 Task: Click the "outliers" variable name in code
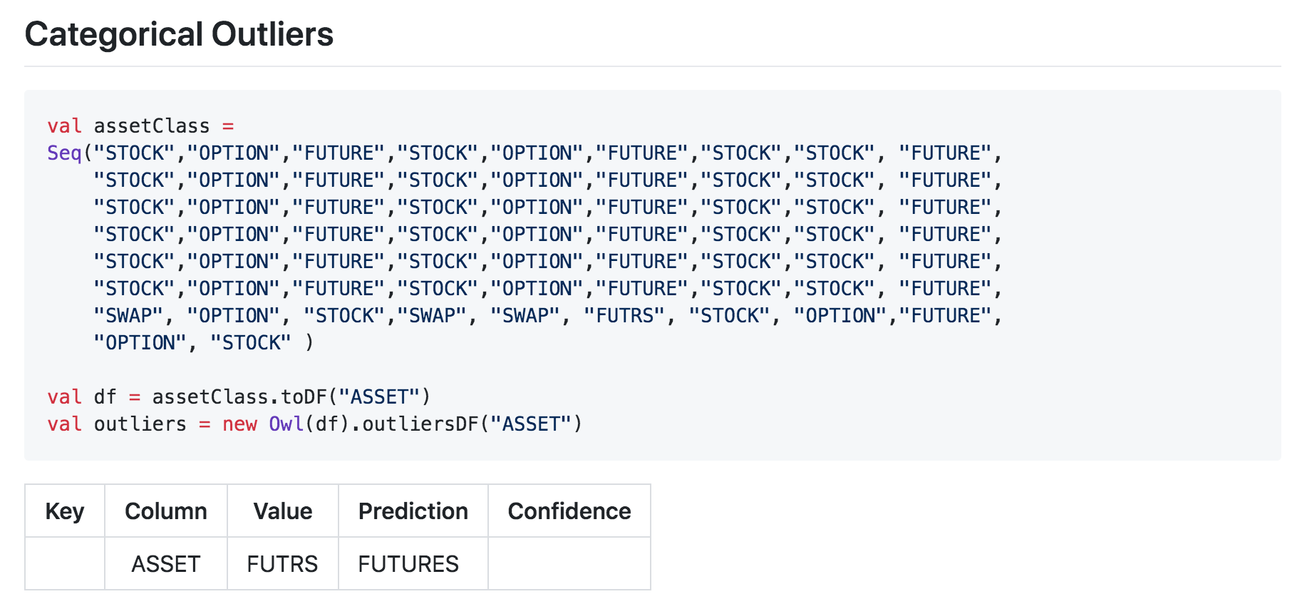[x=140, y=424]
